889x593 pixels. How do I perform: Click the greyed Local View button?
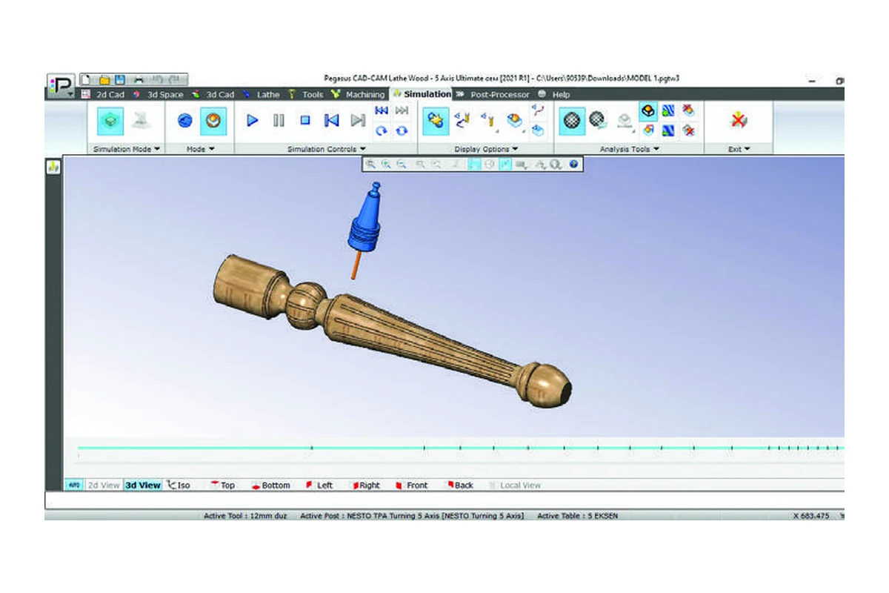[x=514, y=485]
